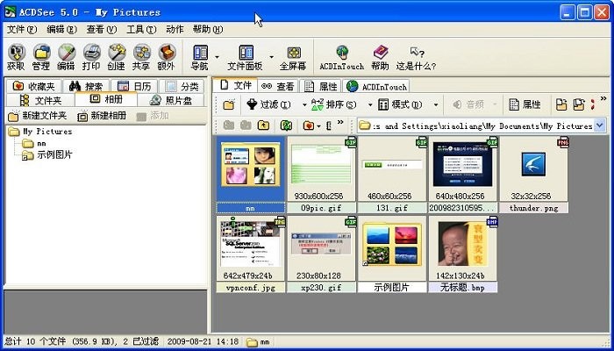Switch to 全屏幕 full screen mode
This screenshot has width=614, height=351.
point(293,57)
